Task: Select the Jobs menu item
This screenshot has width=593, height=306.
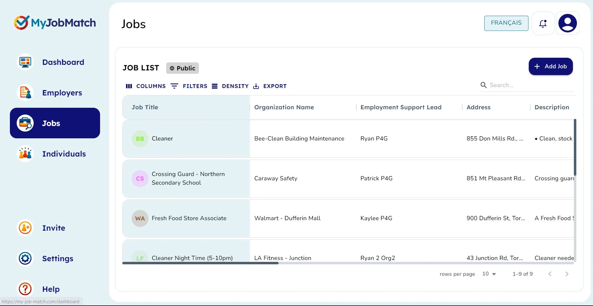Action: (55, 123)
